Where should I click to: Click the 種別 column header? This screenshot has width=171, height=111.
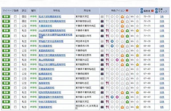click(x=33, y=11)
